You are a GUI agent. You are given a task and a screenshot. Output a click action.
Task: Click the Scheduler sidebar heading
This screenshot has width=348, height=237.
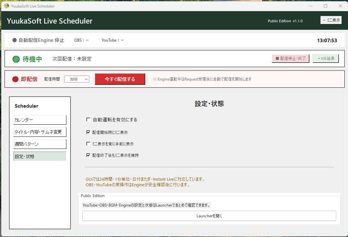pyautogui.click(x=26, y=106)
